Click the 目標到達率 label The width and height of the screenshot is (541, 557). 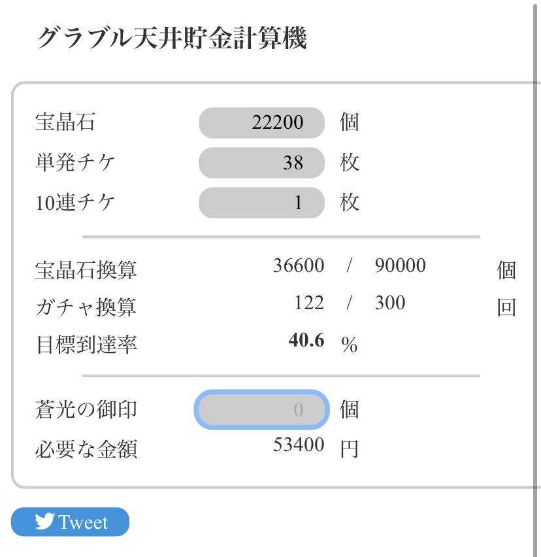coord(86,344)
